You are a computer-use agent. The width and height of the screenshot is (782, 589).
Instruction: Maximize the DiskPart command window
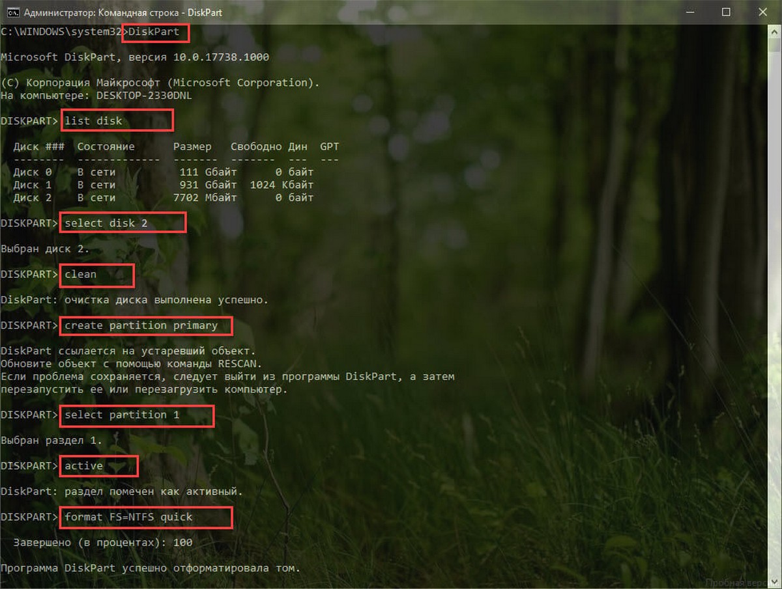coord(727,12)
